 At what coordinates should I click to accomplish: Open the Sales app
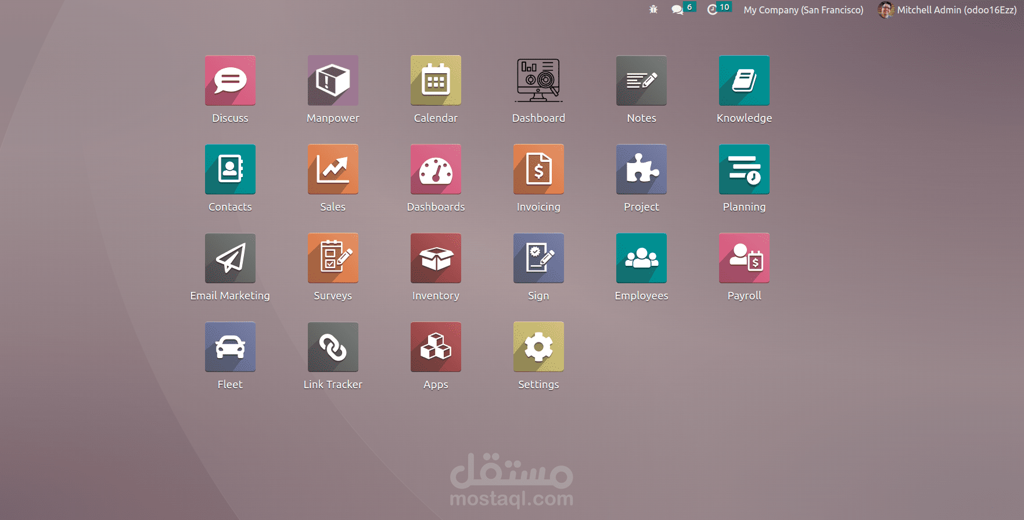pos(333,169)
